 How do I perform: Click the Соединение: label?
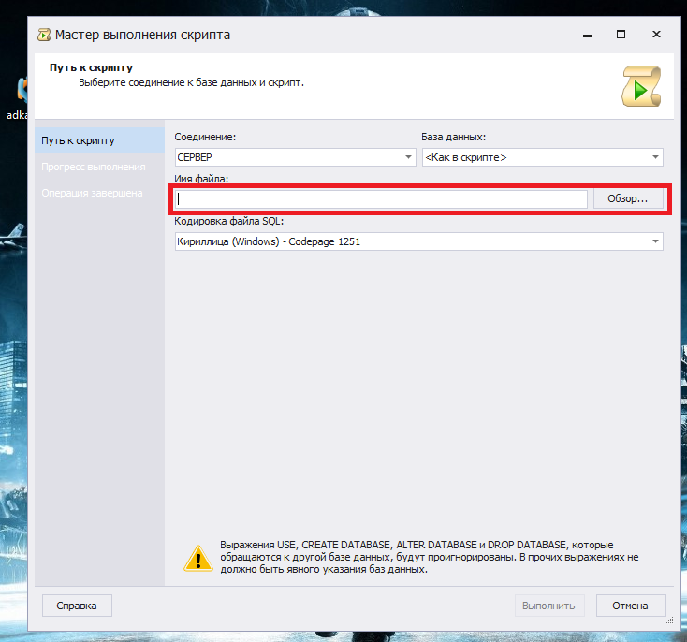(205, 138)
